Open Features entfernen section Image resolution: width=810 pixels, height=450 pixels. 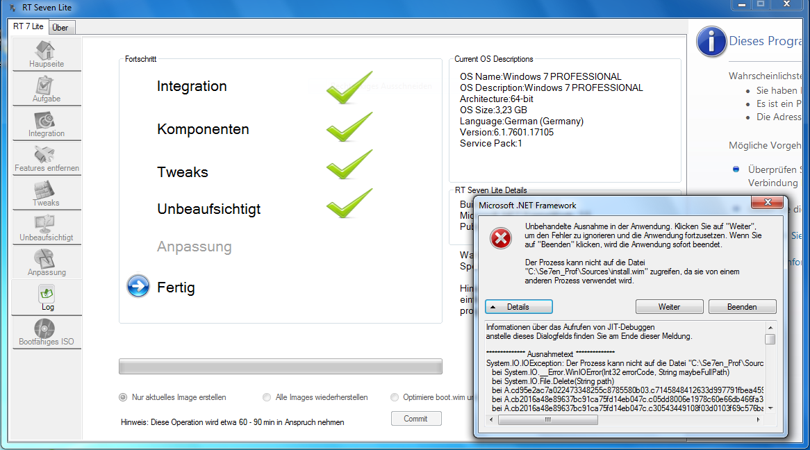(46, 158)
